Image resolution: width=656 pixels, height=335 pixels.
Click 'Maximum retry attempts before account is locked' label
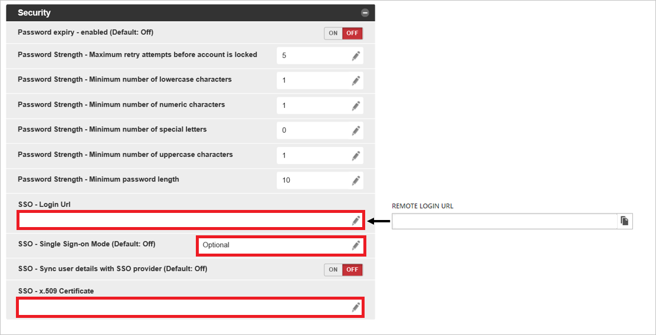coord(137,54)
